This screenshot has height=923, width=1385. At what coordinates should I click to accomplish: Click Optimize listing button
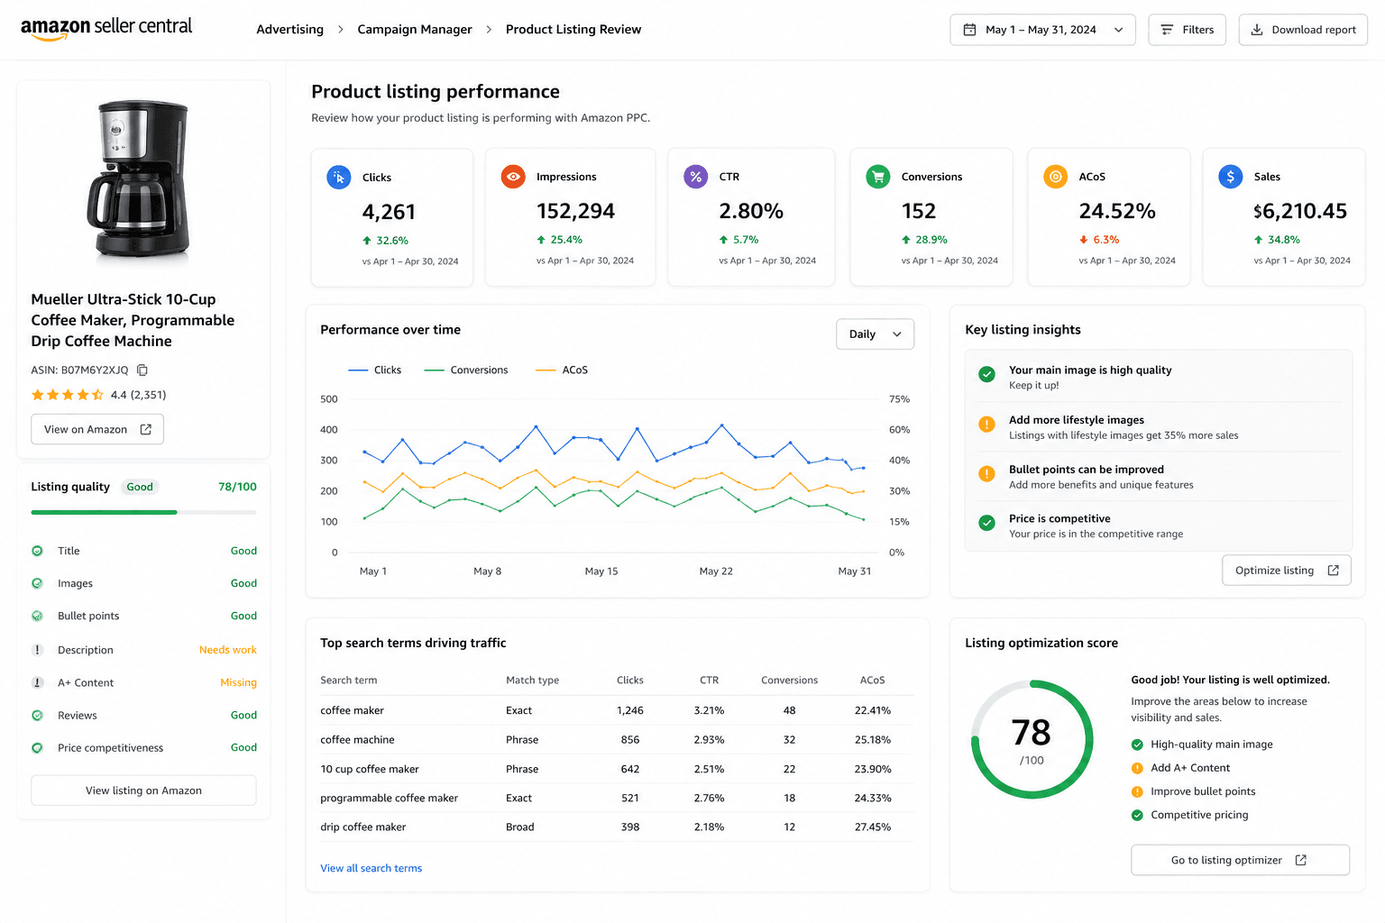click(x=1287, y=571)
